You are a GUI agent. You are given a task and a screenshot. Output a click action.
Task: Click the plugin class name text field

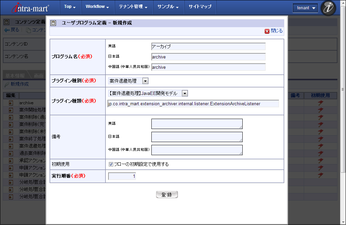pyautogui.click(x=193, y=104)
